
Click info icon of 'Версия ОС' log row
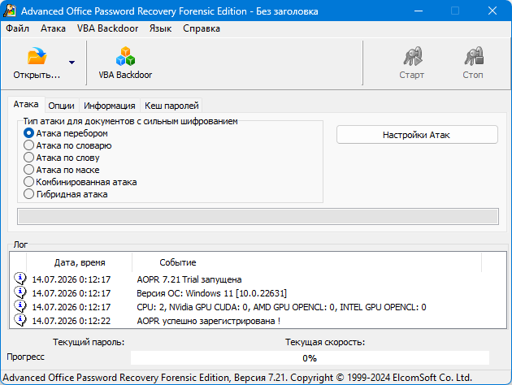tap(20, 292)
